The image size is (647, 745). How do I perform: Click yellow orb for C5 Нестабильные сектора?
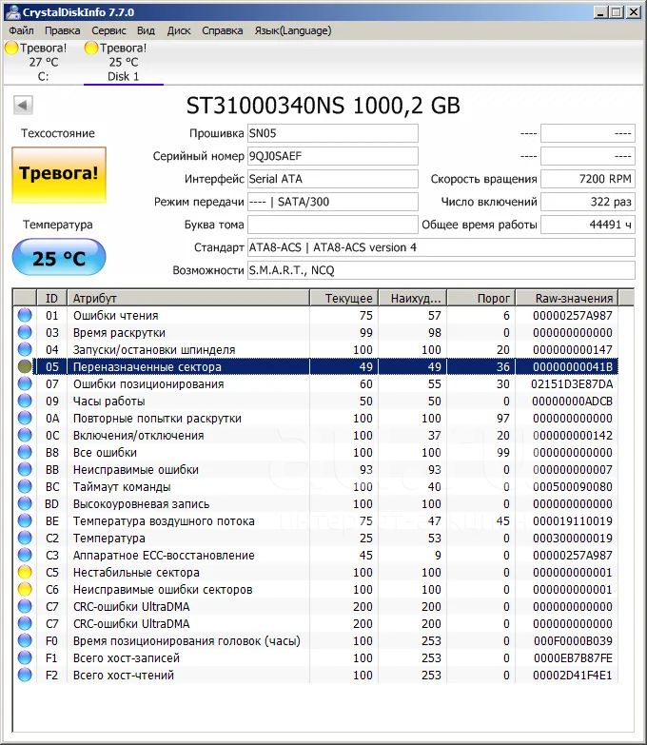[x=25, y=572]
